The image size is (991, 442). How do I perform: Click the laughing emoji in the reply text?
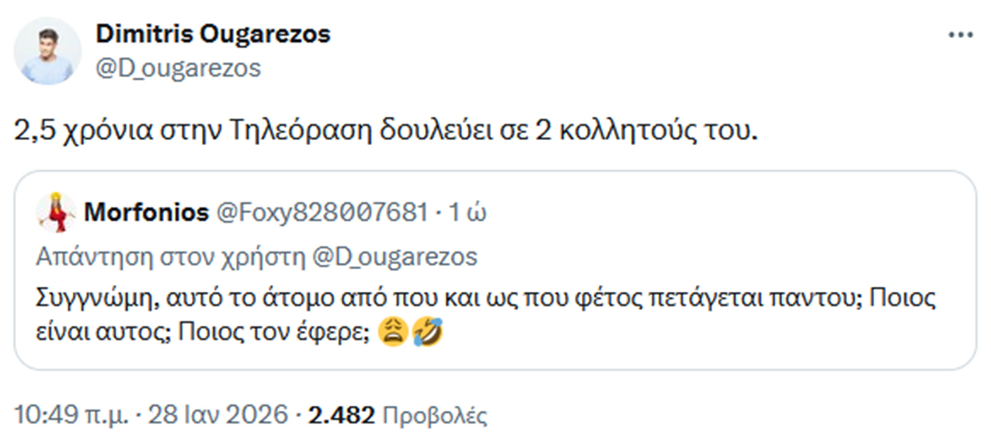pyautogui.click(x=428, y=330)
